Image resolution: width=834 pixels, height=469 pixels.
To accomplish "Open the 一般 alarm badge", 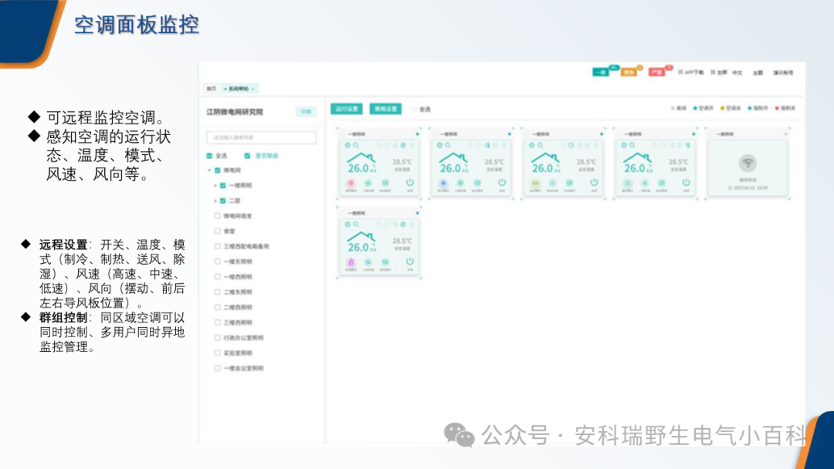I will (601, 73).
